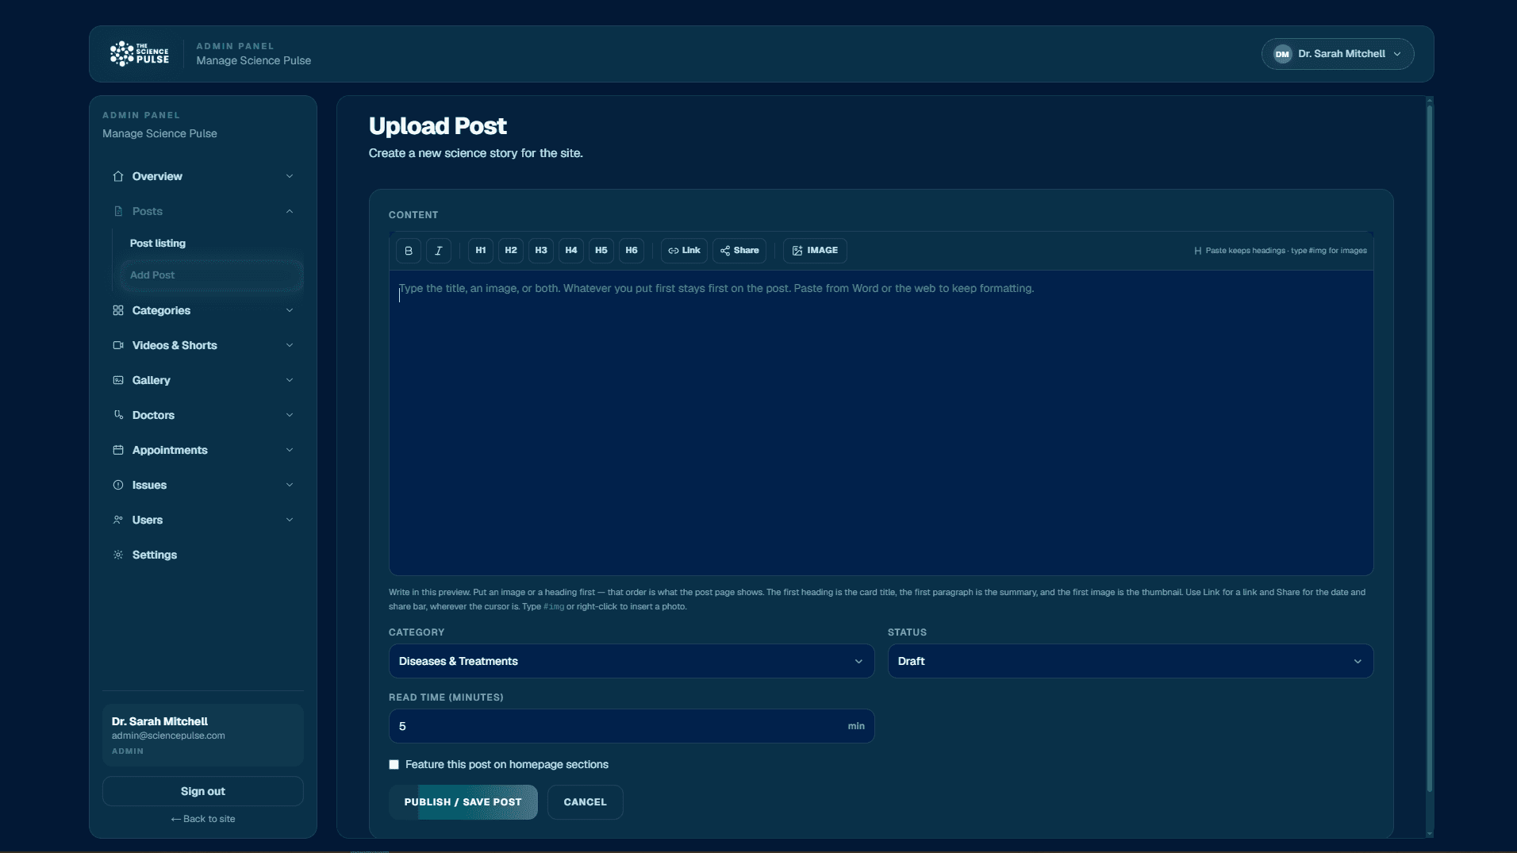
Task: Insert an H1 heading
Action: 481,251
